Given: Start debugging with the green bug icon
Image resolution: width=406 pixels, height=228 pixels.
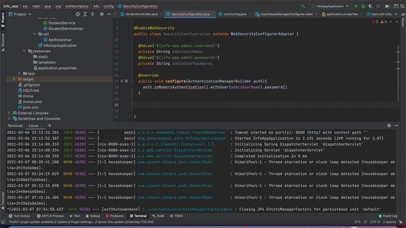Looking at the screenshot, I should coord(363,6).
